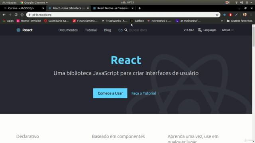This screenshot has width=255, height=143.
Task: Click the Declarativo heading
Action: (27, 136)
